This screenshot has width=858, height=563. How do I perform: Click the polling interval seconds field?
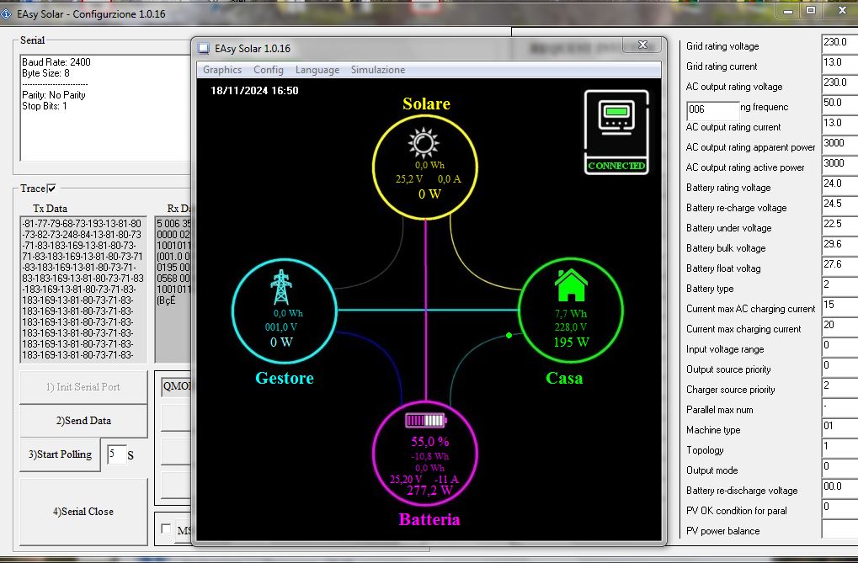116,455
